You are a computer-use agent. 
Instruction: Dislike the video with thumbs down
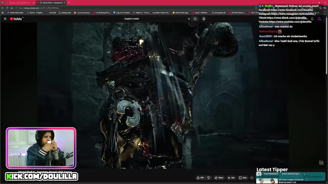pos(209,178)
